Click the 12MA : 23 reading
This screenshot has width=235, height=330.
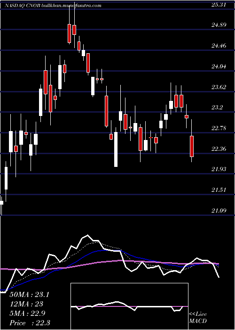(x=26, y=304)
